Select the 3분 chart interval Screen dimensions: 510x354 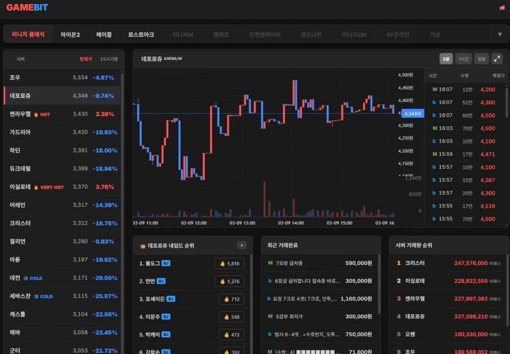pyautogui.click(x=446, y=59)
